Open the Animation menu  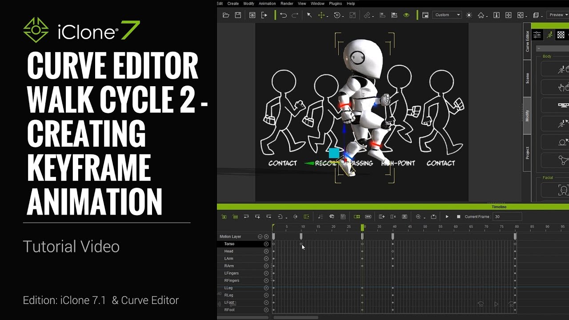267,4
